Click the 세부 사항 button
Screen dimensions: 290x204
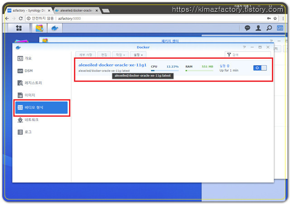86,55
